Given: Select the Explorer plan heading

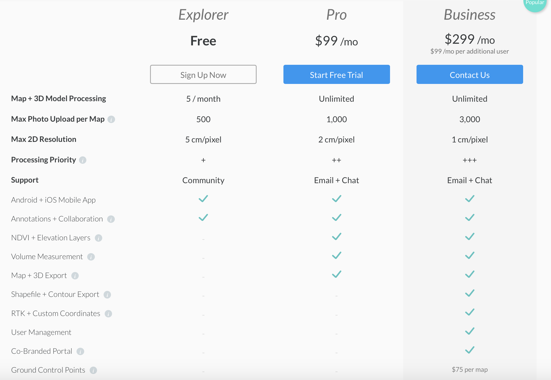Looking at the screenshot, I should coord(203,15).
